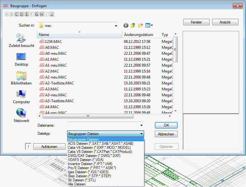Create a new folder icon
Viewport: 246px width, 187px height.
point(140,25)
